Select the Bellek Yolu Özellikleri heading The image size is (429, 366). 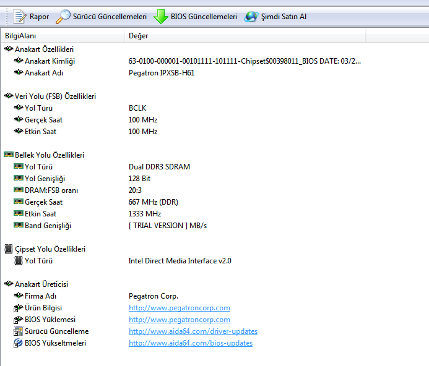(x=50, y=155)
